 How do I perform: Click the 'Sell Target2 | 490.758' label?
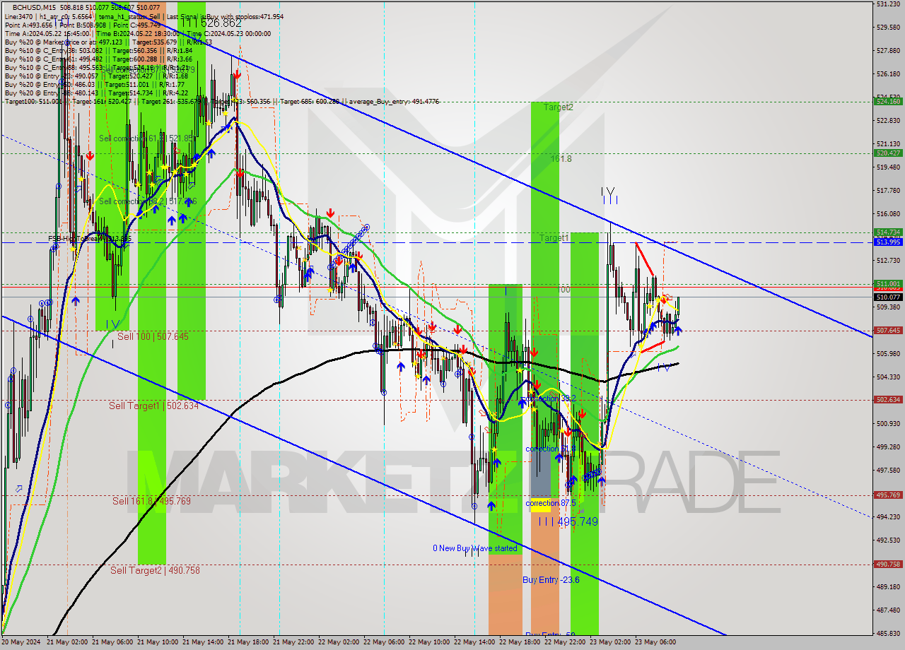point(155,570)
